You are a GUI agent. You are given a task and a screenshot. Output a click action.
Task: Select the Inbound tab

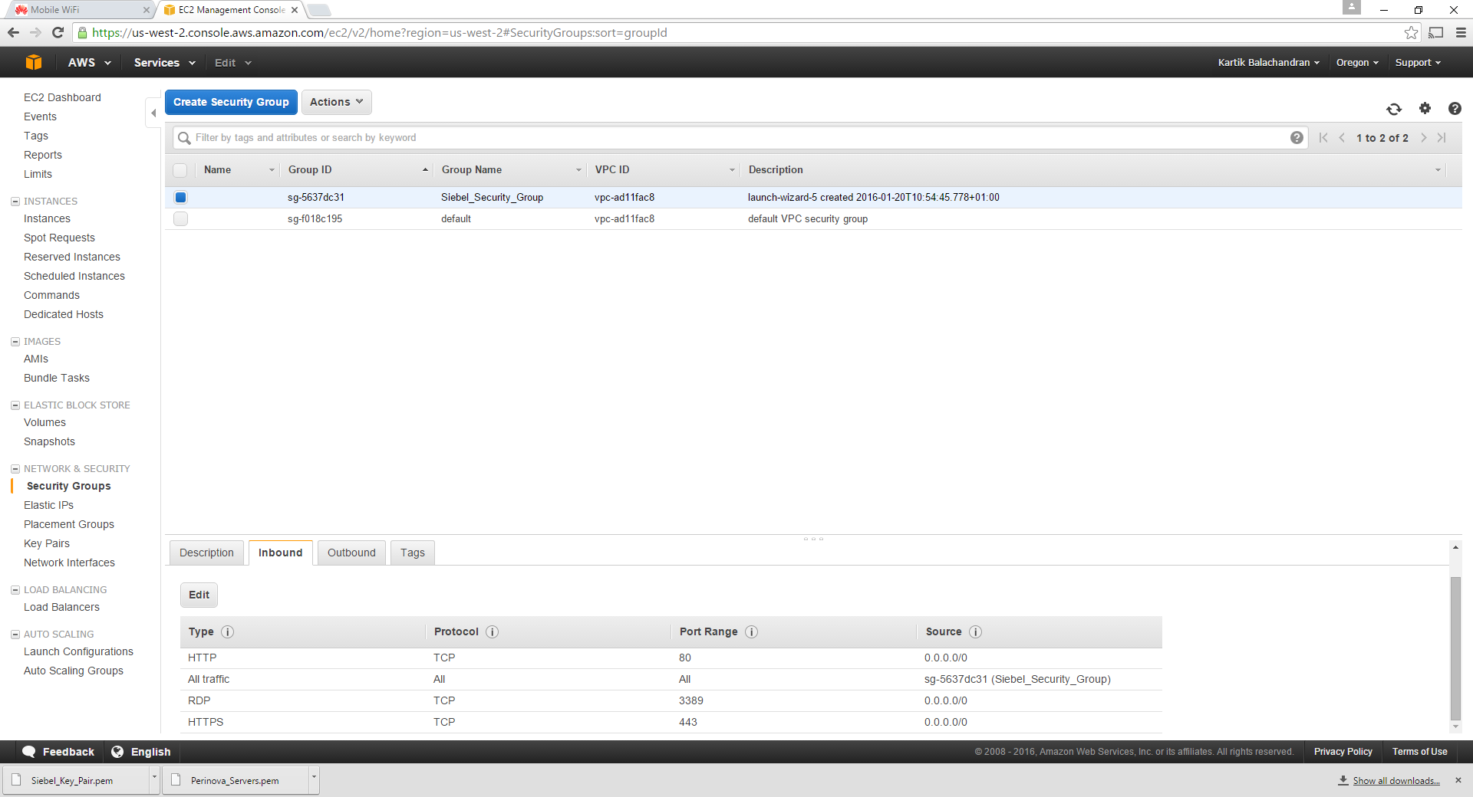pyautogui.click(x=280, y=553)
